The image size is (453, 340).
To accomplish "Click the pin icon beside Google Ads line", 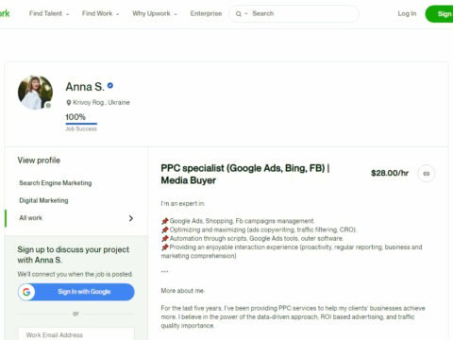I will pos(165,221).
